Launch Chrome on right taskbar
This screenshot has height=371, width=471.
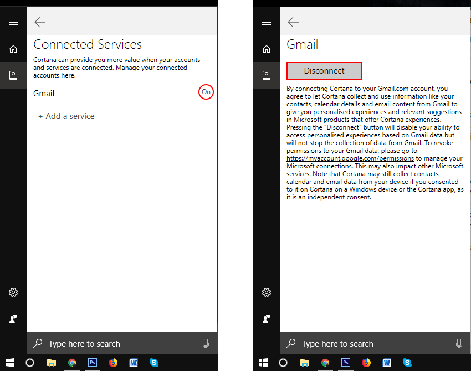tap(325, 363)
